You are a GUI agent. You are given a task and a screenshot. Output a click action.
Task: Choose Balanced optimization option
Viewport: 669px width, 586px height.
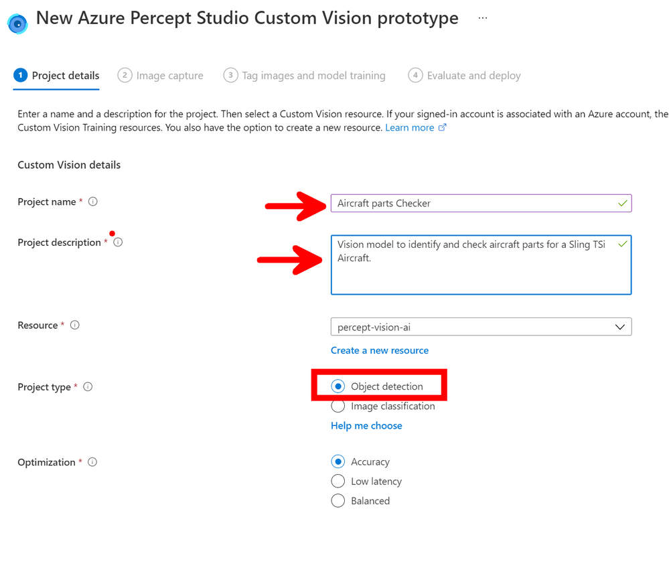coord(338,501)
